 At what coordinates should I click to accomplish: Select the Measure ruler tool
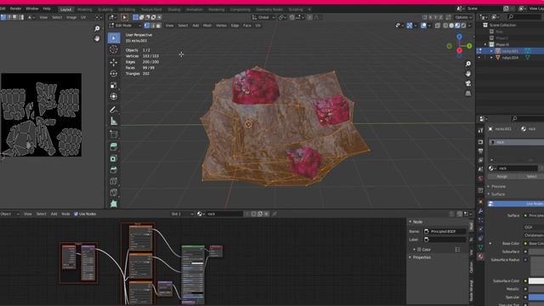coord(114,121)
